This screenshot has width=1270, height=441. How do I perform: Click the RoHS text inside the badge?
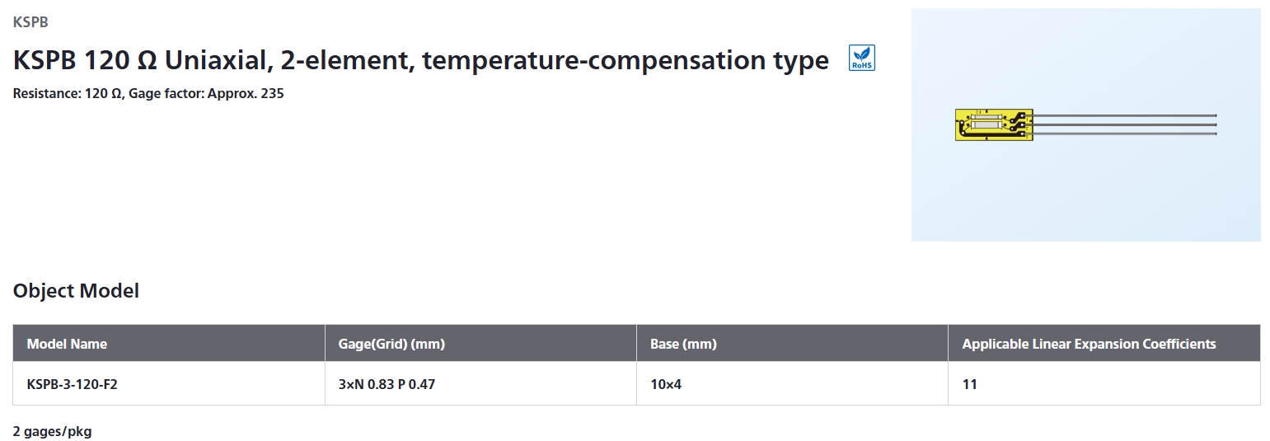point(862,65)
